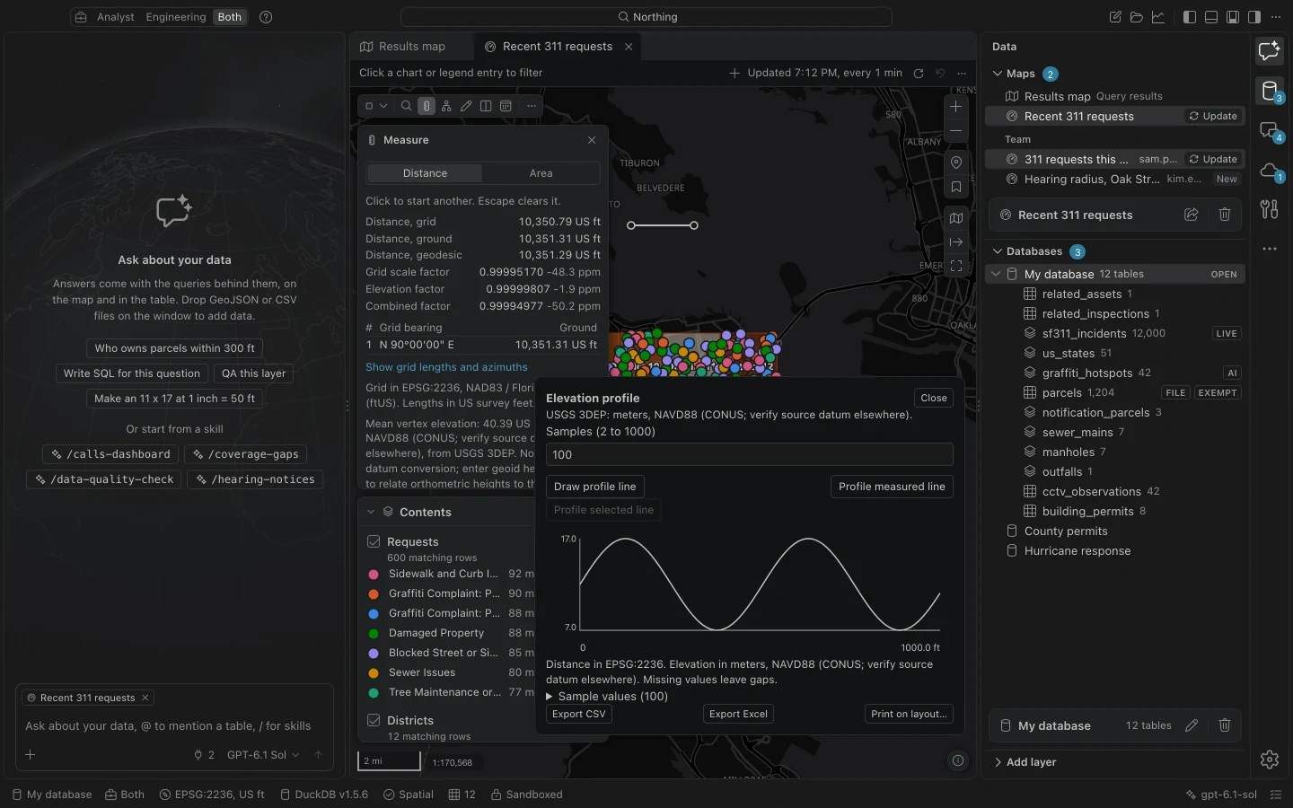Select the search tool in map toolbar
The height and width of the screenshot is (808, 1293).
pyautogui.click(x=407, y=106)
